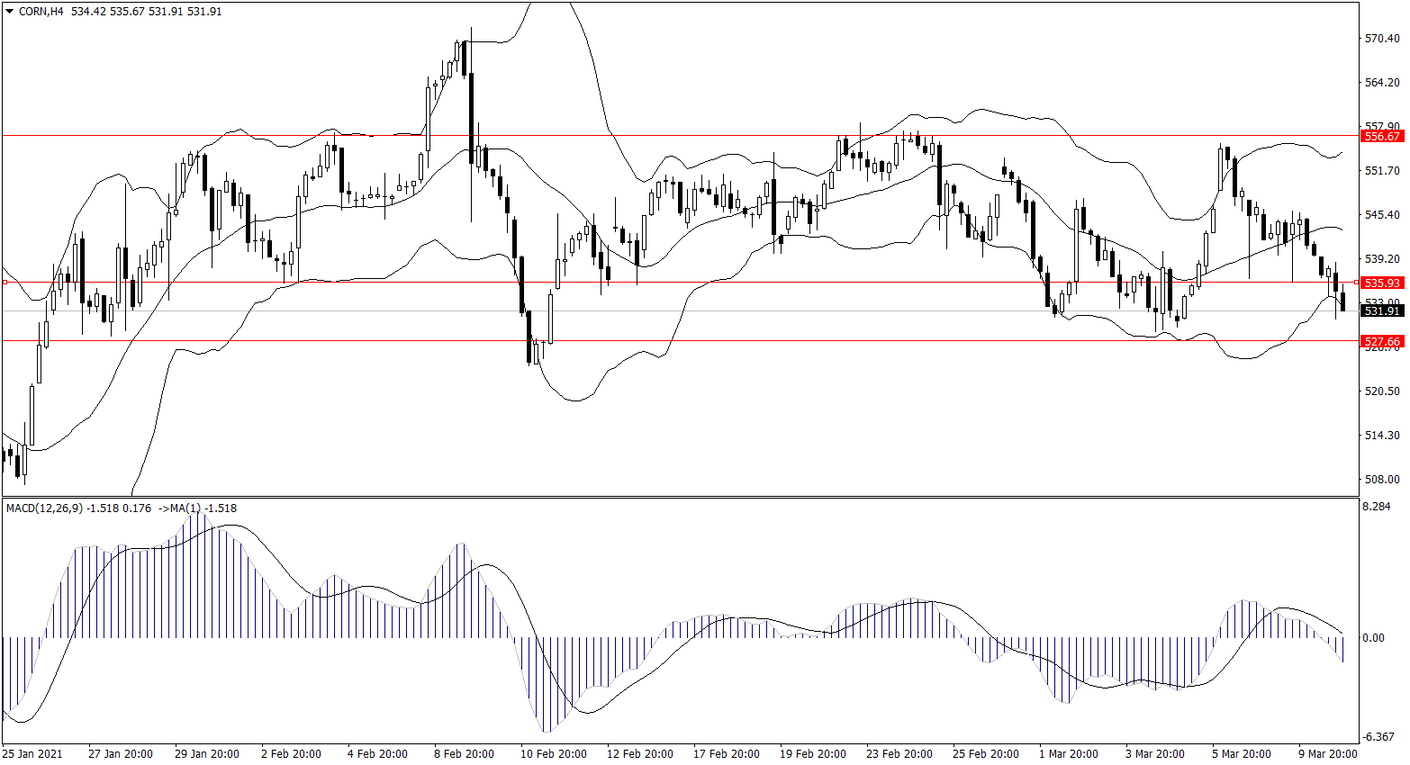Viewport: 1410px width, 765px height.
Task: Click the 0.00 level on MACD scale
Action: 1374,638
